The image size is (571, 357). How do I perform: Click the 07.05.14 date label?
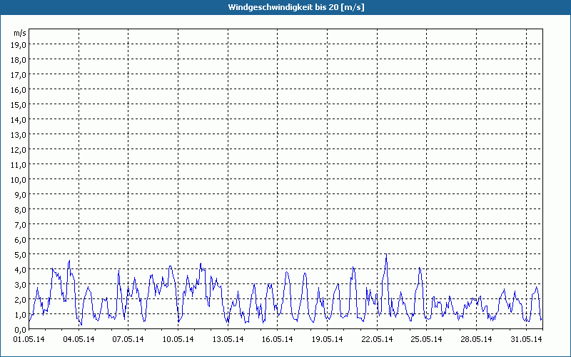click(x=128, y=340)
